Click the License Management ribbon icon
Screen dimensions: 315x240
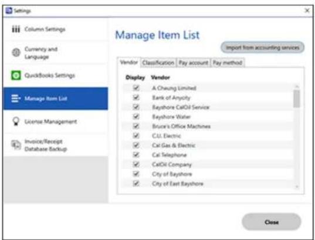click(x=16, y=121)
